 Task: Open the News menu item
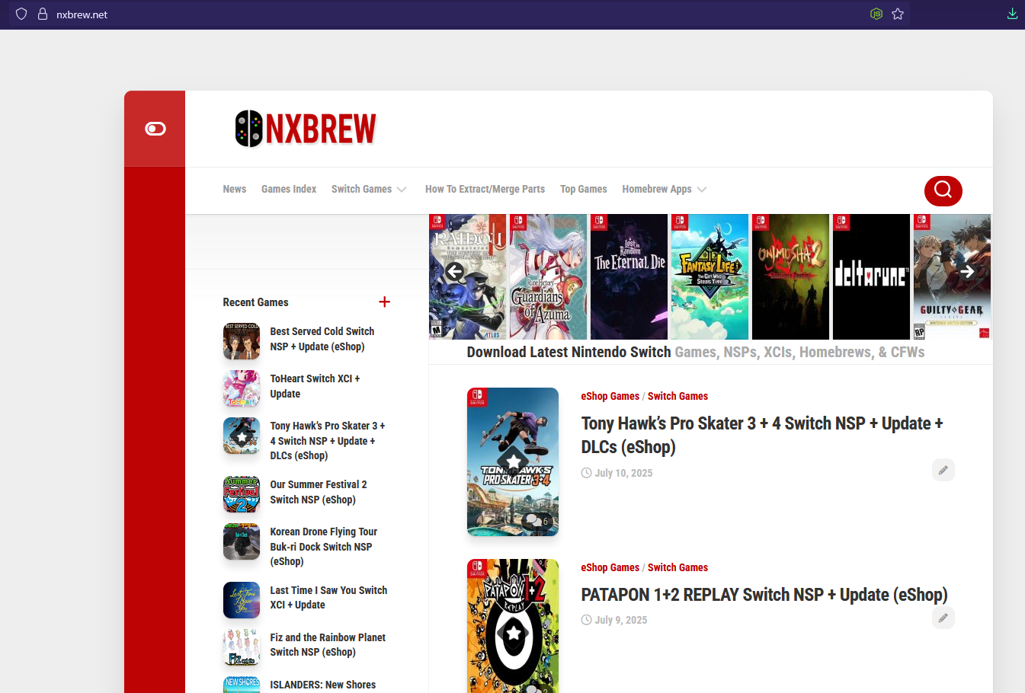point(235,189)
